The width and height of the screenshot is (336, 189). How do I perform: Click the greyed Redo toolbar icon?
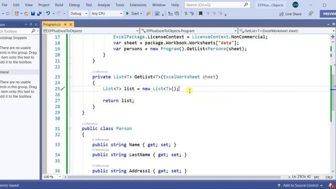(x=58, y=14)
